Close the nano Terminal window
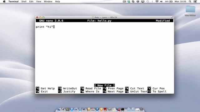Image resolution: width=200 pixels, height=112 pixels. coord(37,17)
